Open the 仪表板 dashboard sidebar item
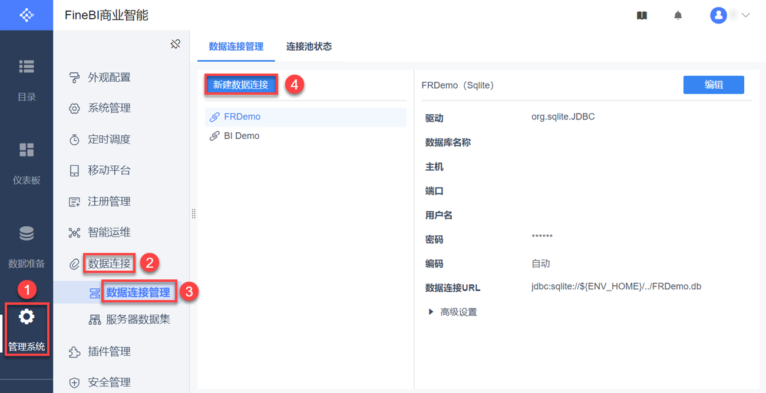Screen dimensions: 766x393 pyautogui.click(x=27, y=163)
